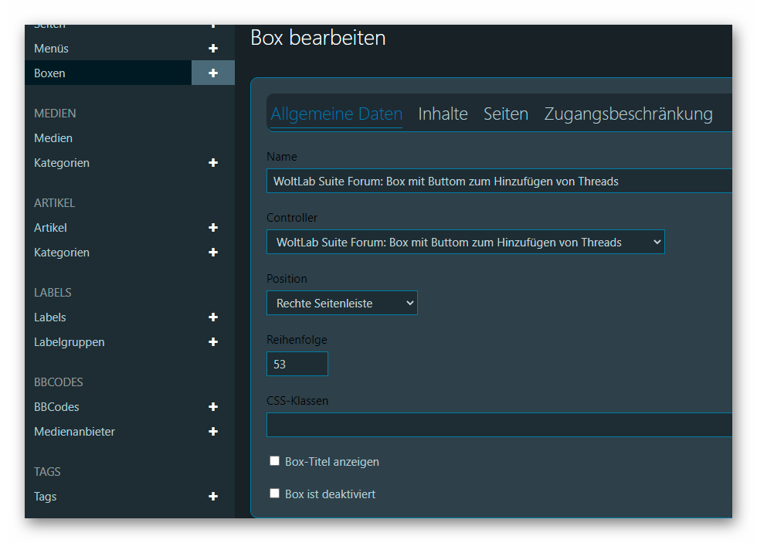Select the Seiten tab
The width and height of the screenshot is (757, 543).
505,114
